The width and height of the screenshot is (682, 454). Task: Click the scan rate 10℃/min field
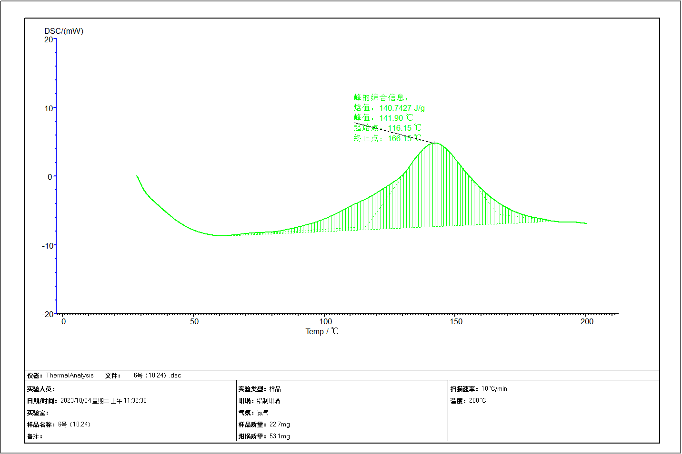coord(494,388)
